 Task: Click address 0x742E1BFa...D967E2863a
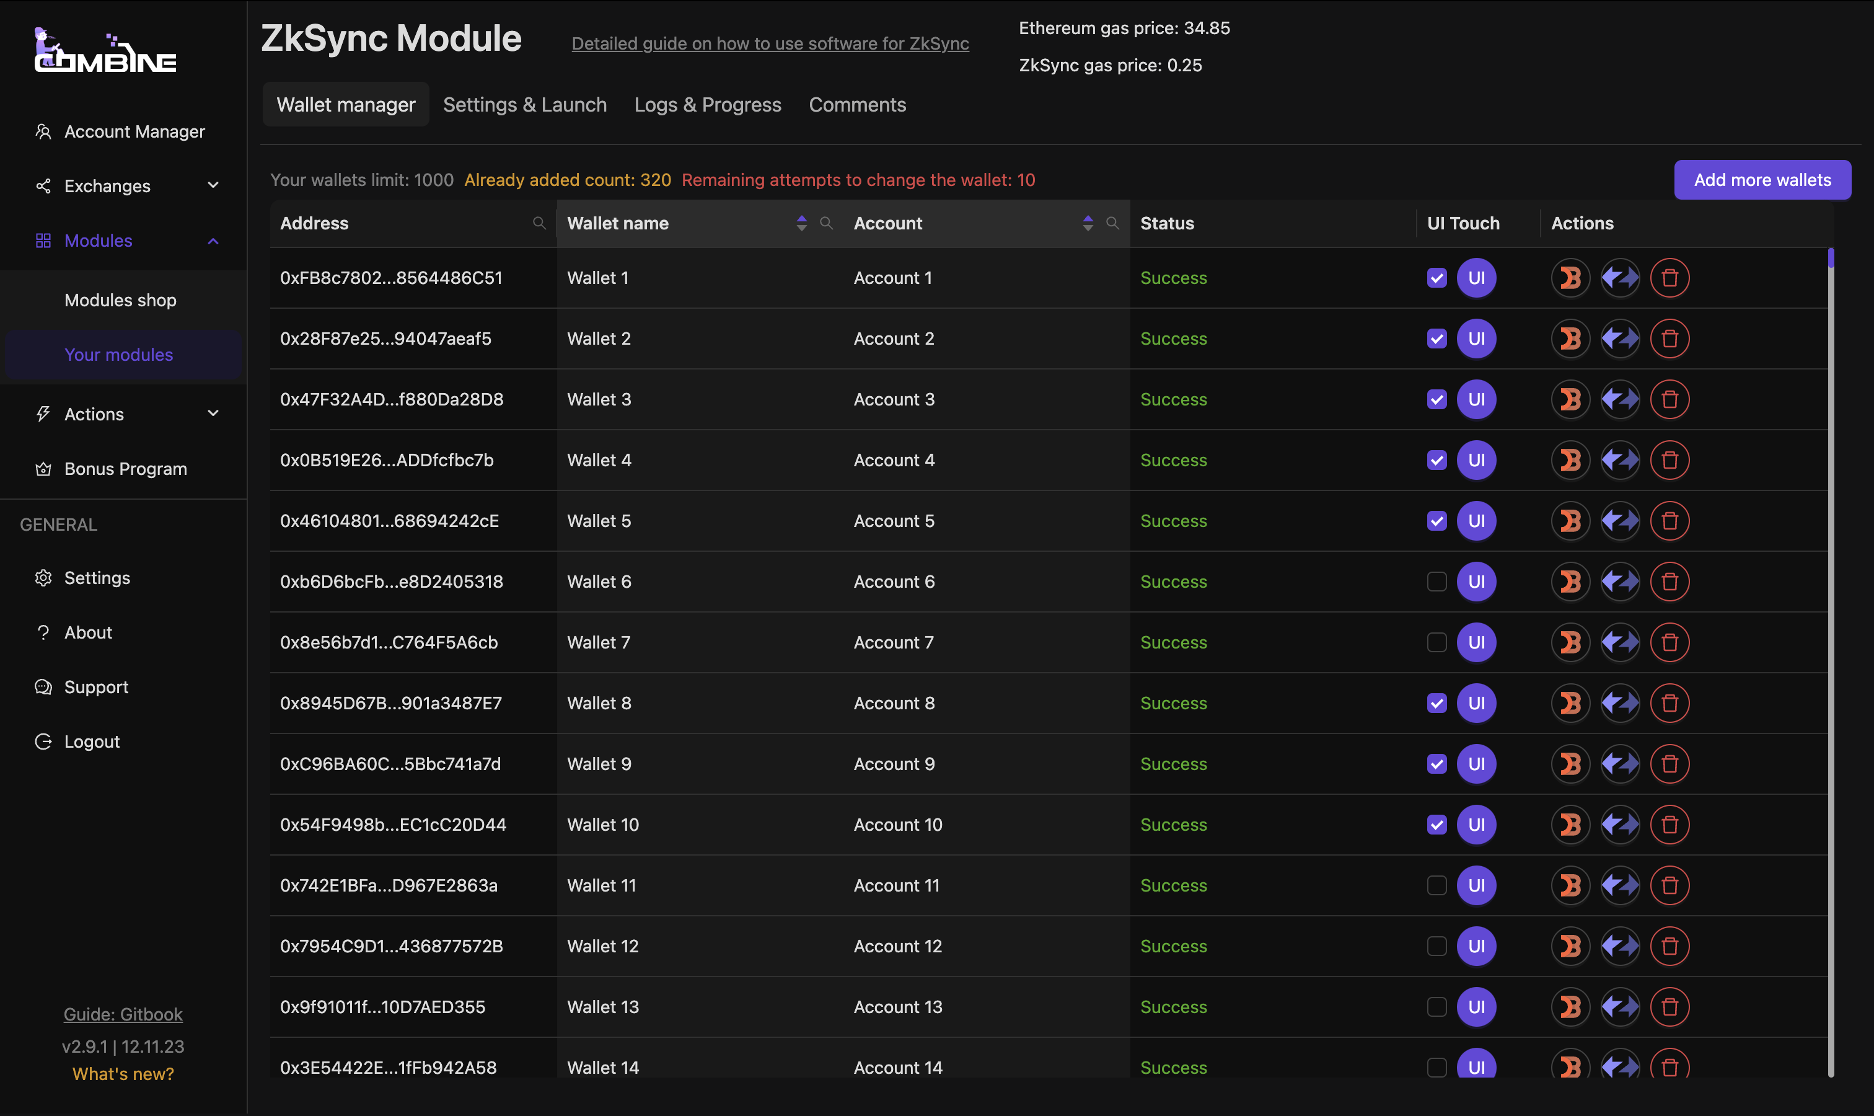point(389,885)
